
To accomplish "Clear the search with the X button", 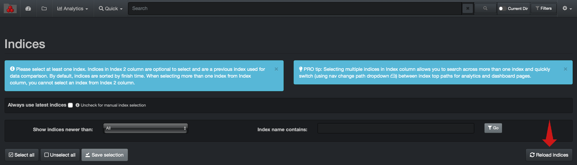I will click(468, 8).
